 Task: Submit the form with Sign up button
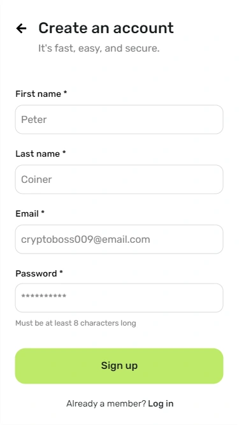click(119, 366)
